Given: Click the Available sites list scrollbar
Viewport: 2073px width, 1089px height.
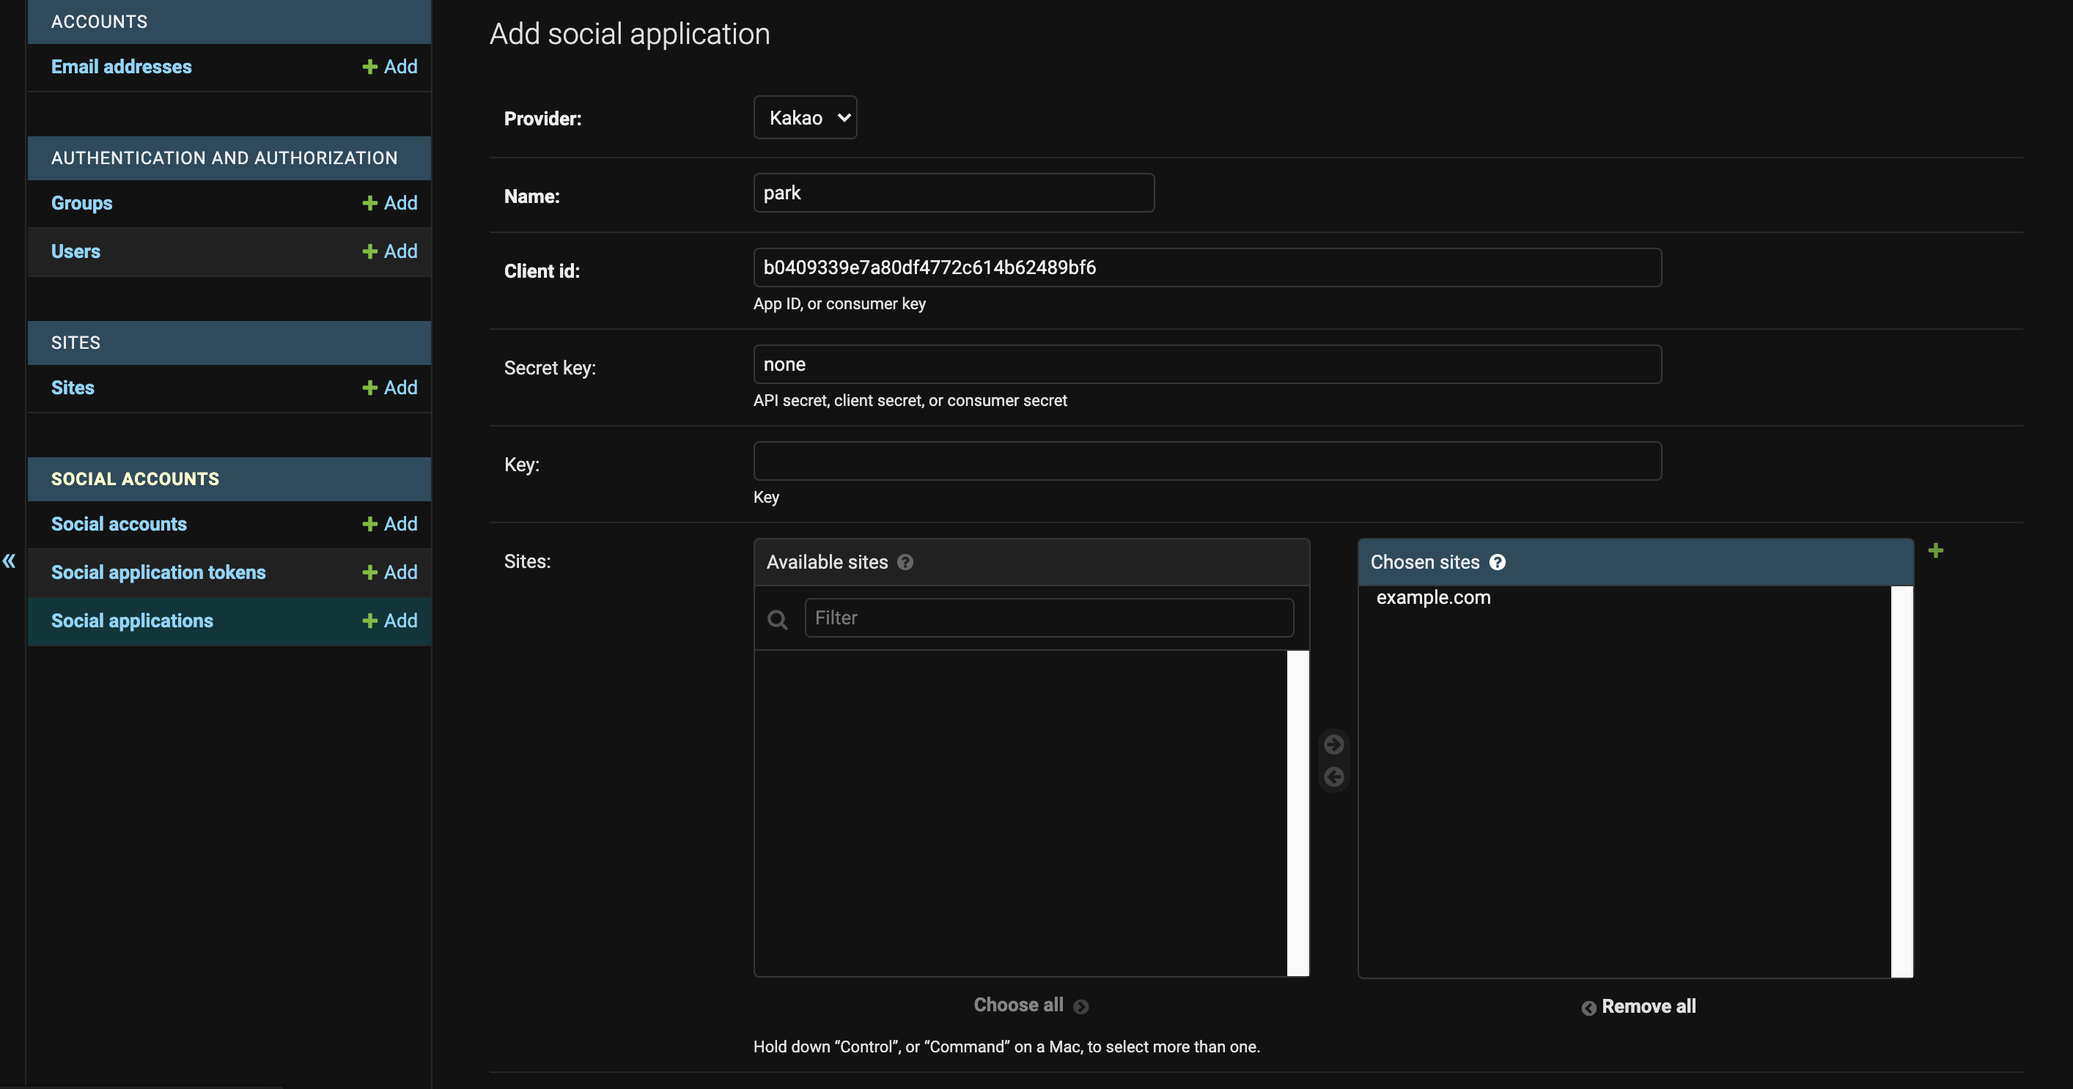Looking at the screenshot, I should click(x=1297, y=812).
